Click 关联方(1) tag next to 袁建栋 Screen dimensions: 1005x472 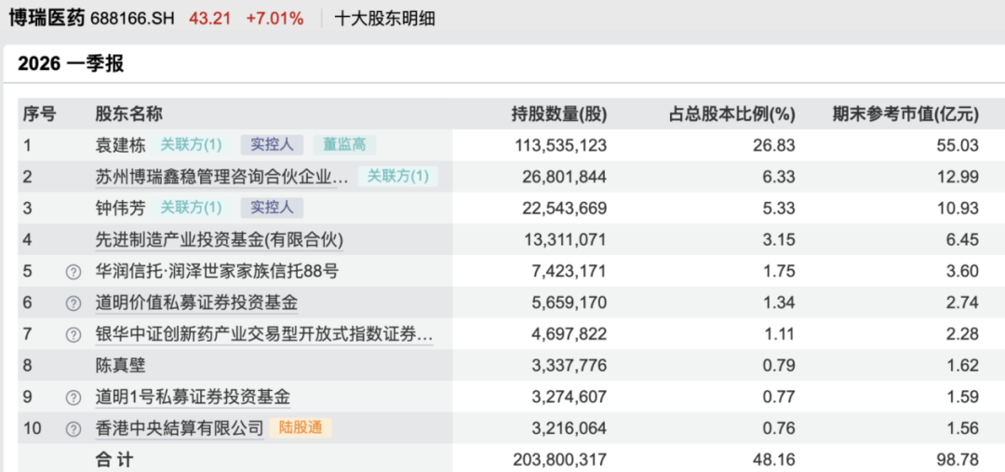click(191, 145)
